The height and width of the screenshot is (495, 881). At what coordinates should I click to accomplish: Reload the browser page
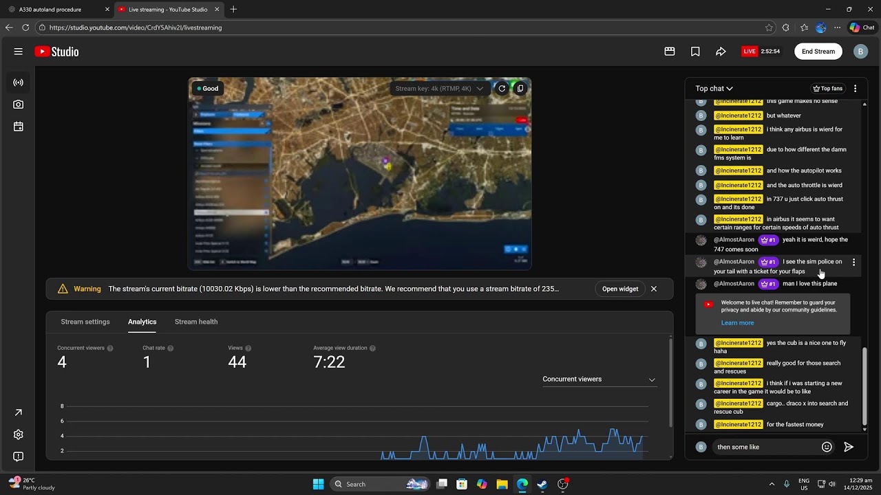(25, 27)
